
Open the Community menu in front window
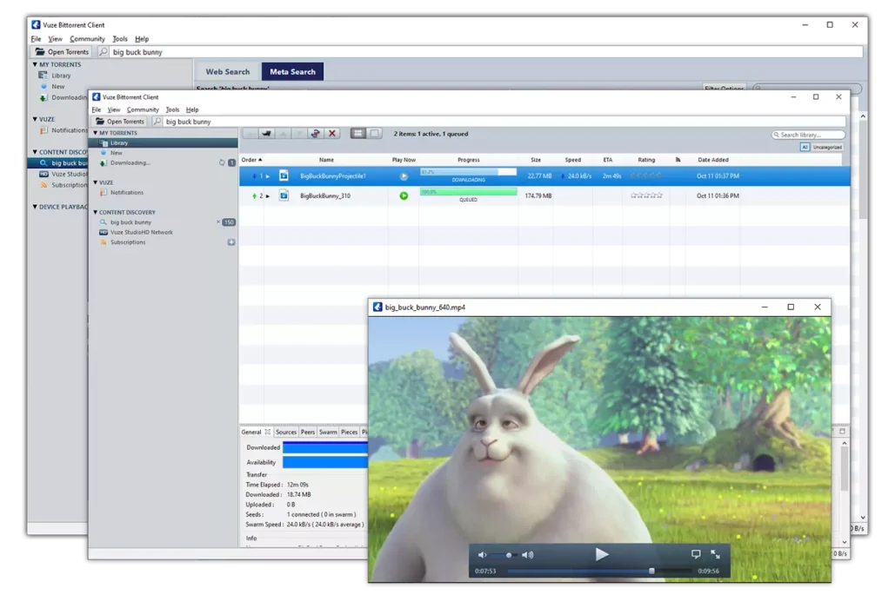tap(143, 109)
